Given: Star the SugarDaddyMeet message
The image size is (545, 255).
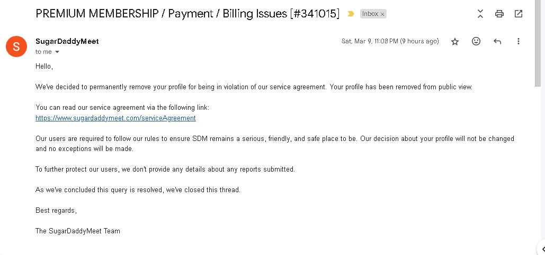Looking at the screenshot, I should pos(454,41).
